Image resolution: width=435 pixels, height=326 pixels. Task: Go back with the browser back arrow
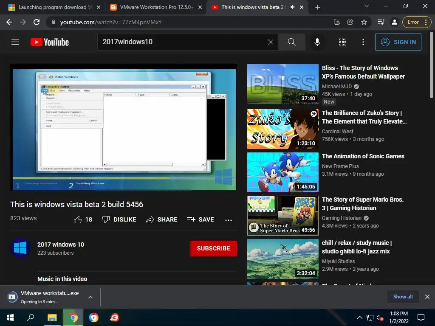tap(9, 22)
